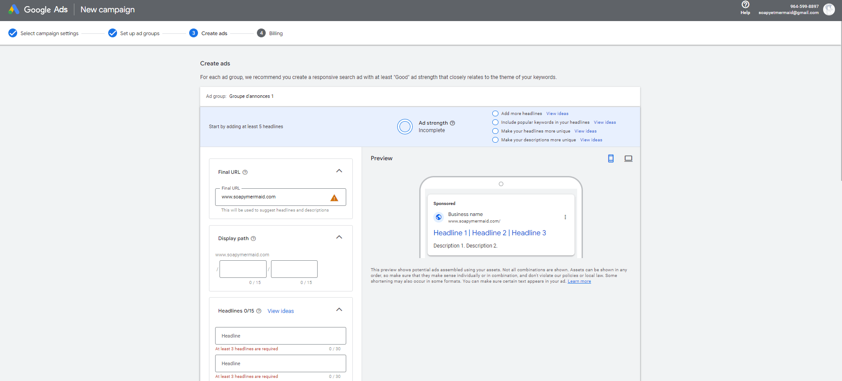Select Make your headlines more unique circle
The height and width of the screenshot is (381, 842).
(x=495, y=131)
